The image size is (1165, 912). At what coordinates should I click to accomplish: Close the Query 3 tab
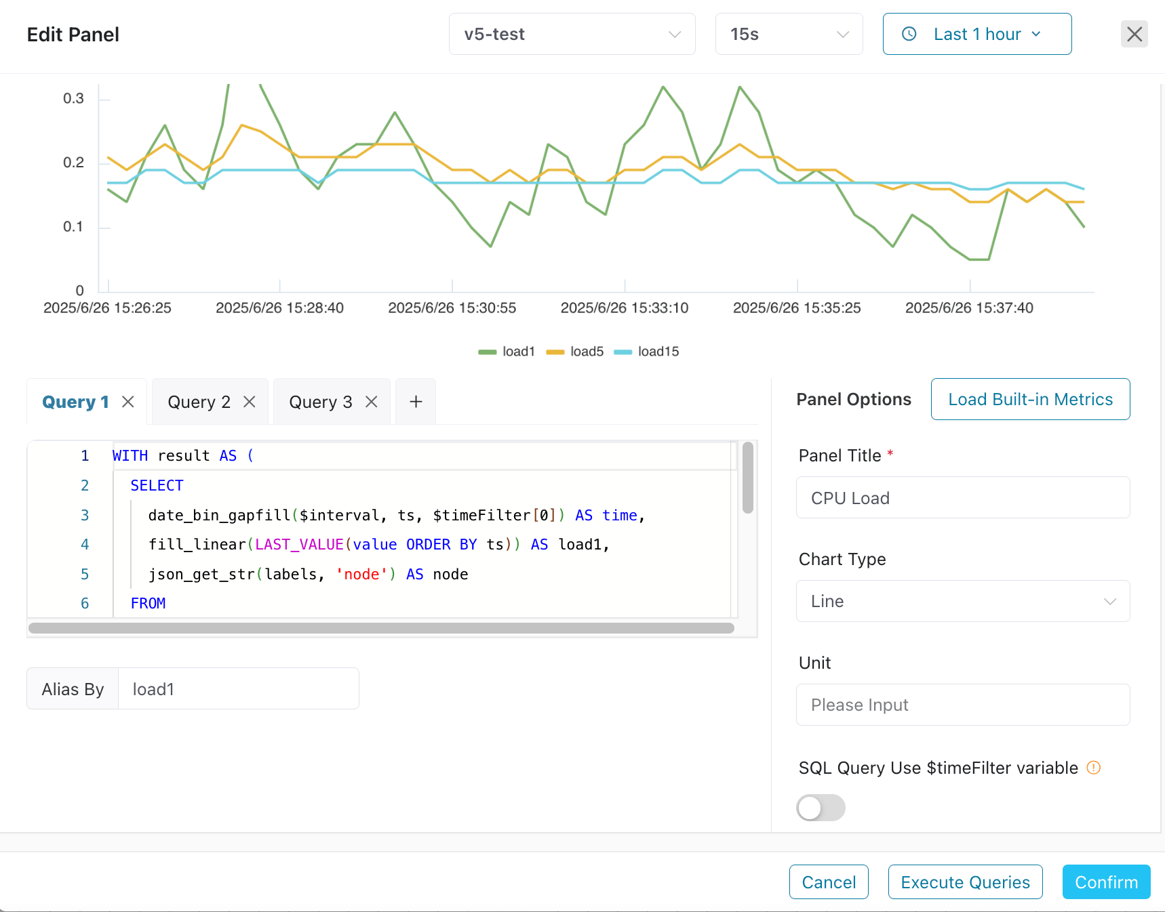point(371,402)
